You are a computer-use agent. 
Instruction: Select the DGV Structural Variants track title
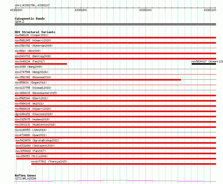(x=35, y=32)
